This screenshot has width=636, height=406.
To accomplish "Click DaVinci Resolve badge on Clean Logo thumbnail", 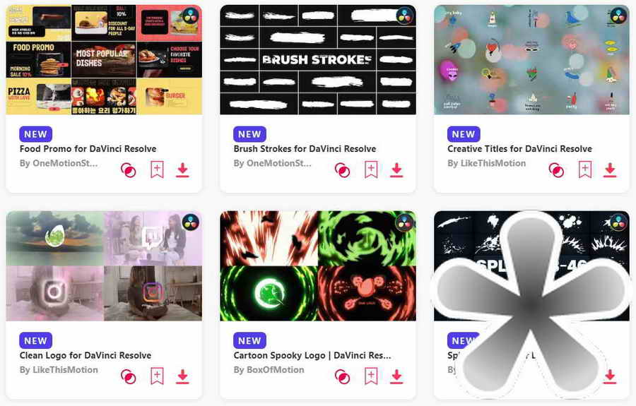I will (191, 222).
